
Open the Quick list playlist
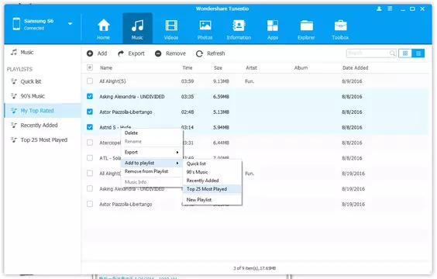[x=43, y=81]
